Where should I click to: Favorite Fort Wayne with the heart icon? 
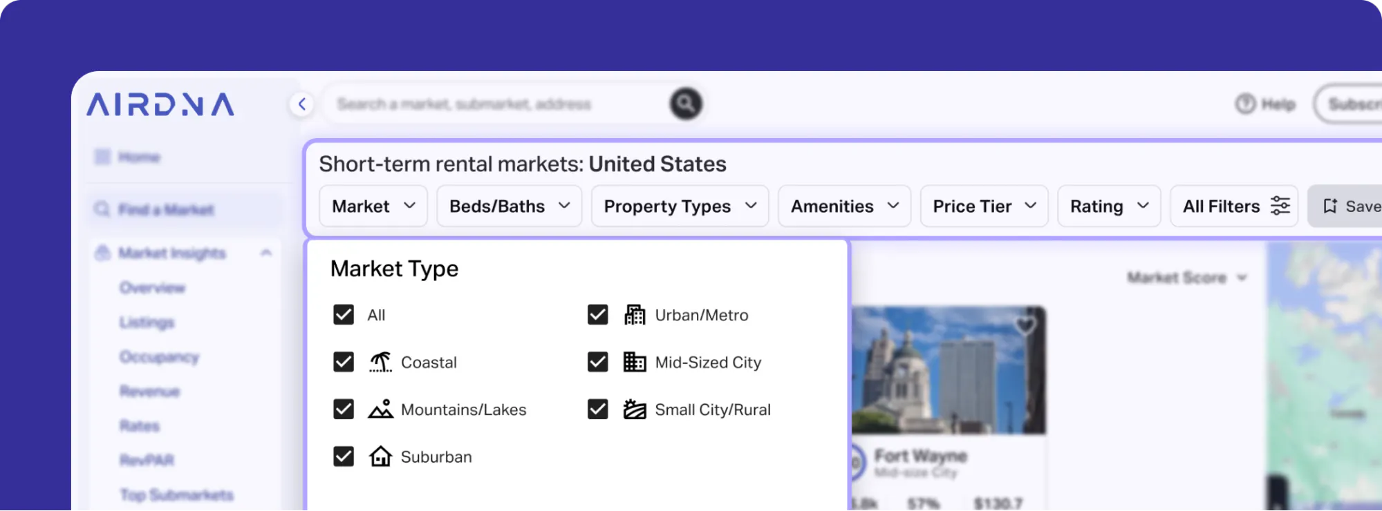coord(1026,325)
